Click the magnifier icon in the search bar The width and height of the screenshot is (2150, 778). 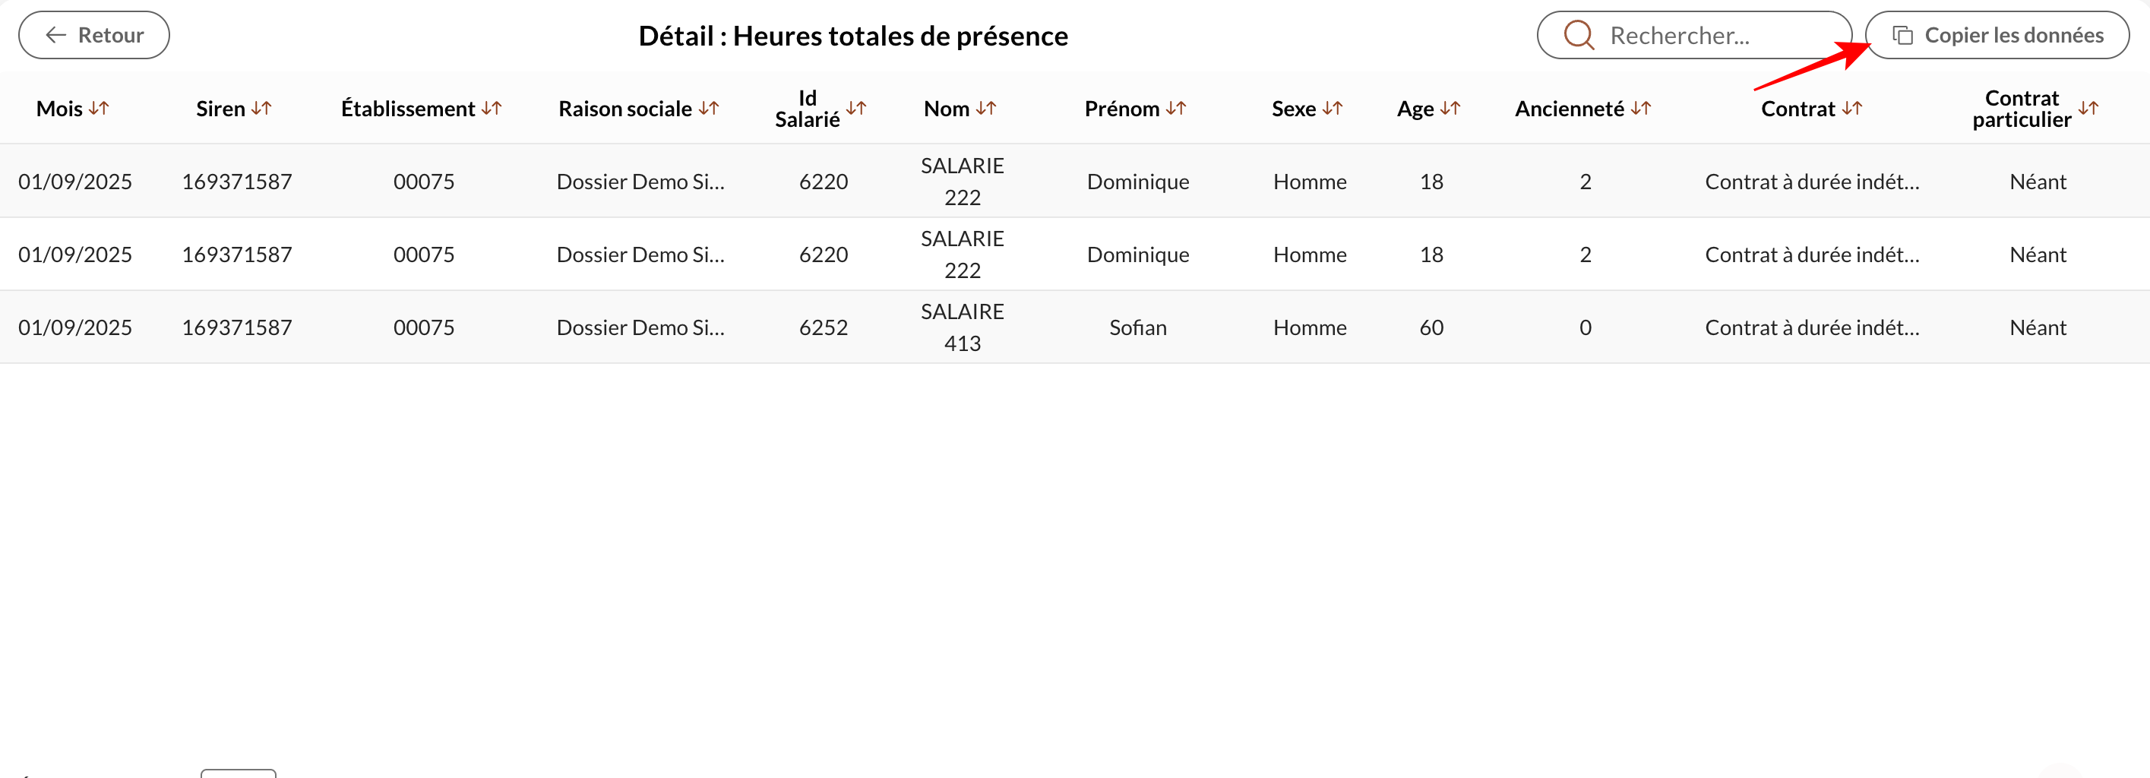(1580, 35)
